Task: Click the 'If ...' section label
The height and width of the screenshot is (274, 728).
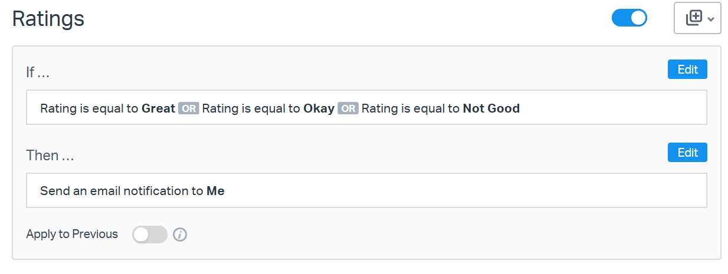Action: coord(38,72)
